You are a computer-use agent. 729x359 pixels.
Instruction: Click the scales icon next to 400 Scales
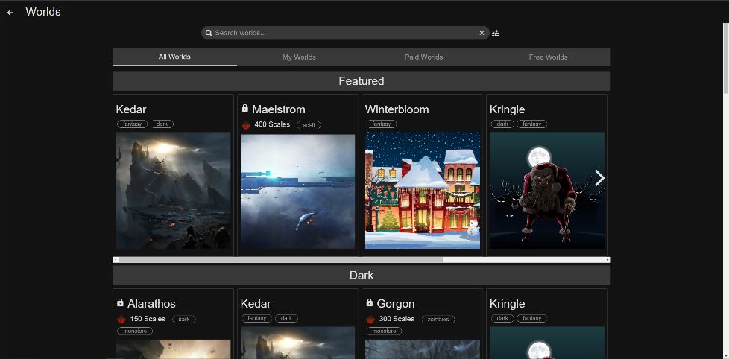[247, 124]
